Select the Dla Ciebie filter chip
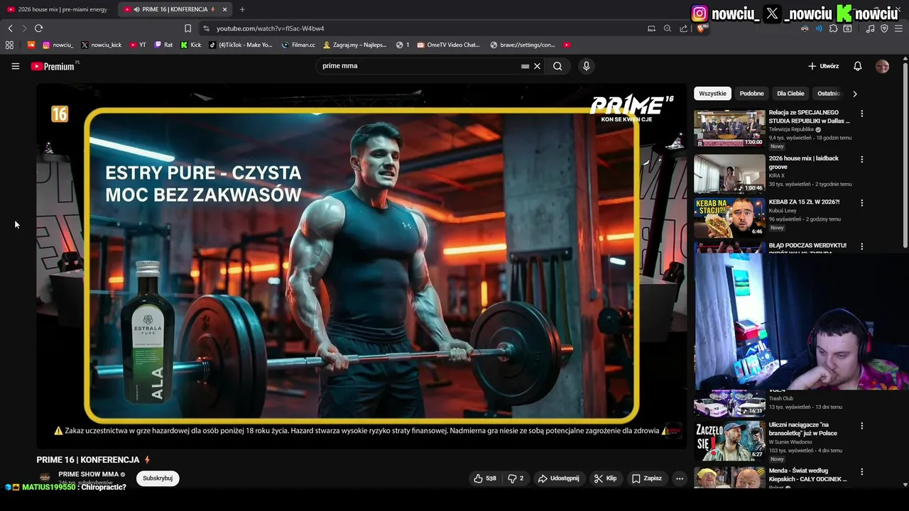 click(790, 94)
